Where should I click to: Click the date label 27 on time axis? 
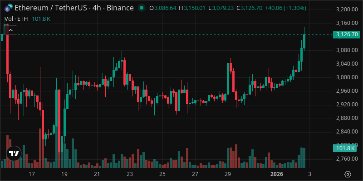(195, 174)
